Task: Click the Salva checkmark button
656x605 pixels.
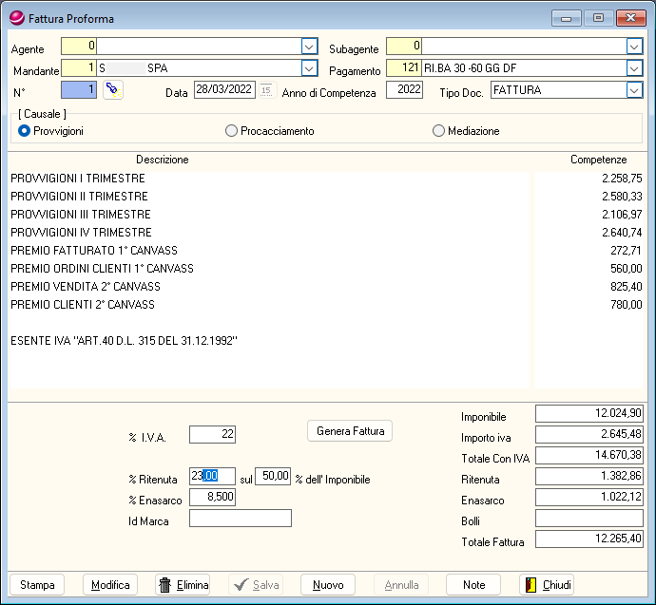Action: tap(256, 585)
